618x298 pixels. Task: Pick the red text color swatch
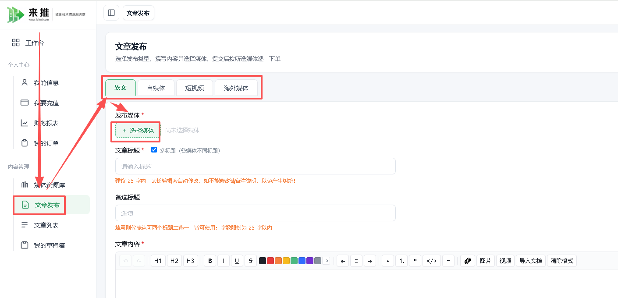pos(270,261)
